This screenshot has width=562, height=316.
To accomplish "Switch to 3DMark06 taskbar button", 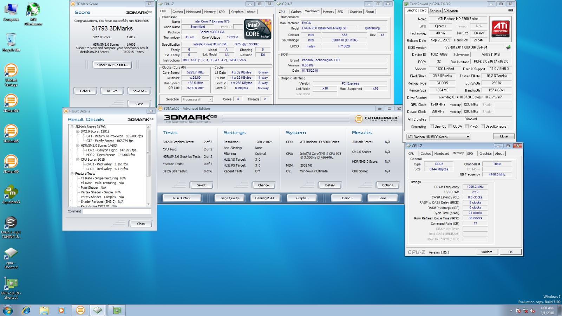I will [80, 310].
